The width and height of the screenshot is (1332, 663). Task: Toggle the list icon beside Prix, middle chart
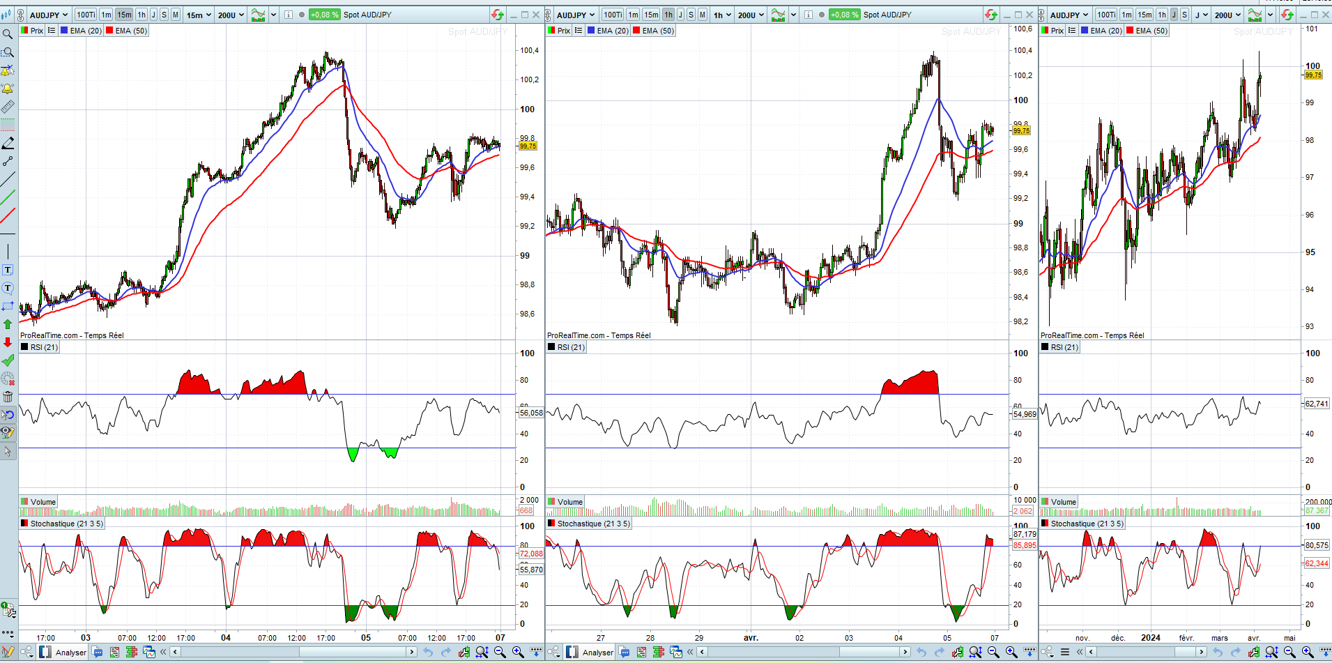coord(579,31)
